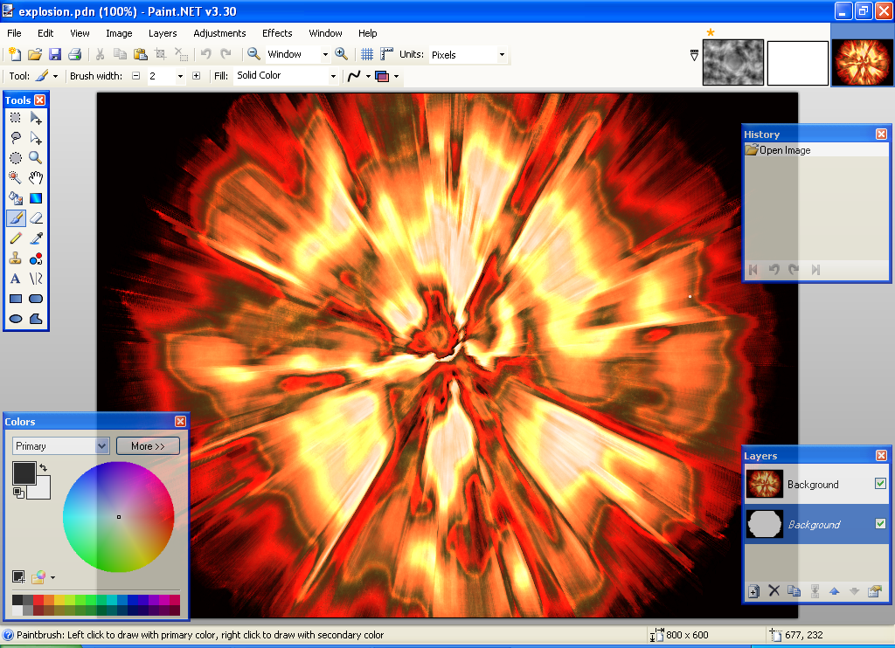Choose the Paint Bucket tool
The width and height of the screenshot is (895, 648).
click(16, 198)
